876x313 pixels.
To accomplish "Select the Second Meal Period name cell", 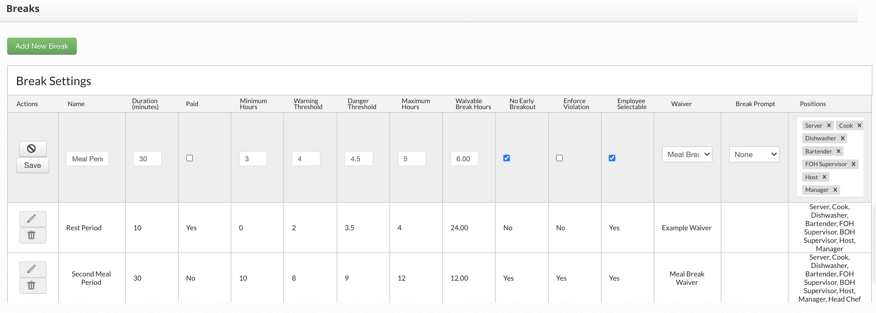I will (x=91, y=278).
